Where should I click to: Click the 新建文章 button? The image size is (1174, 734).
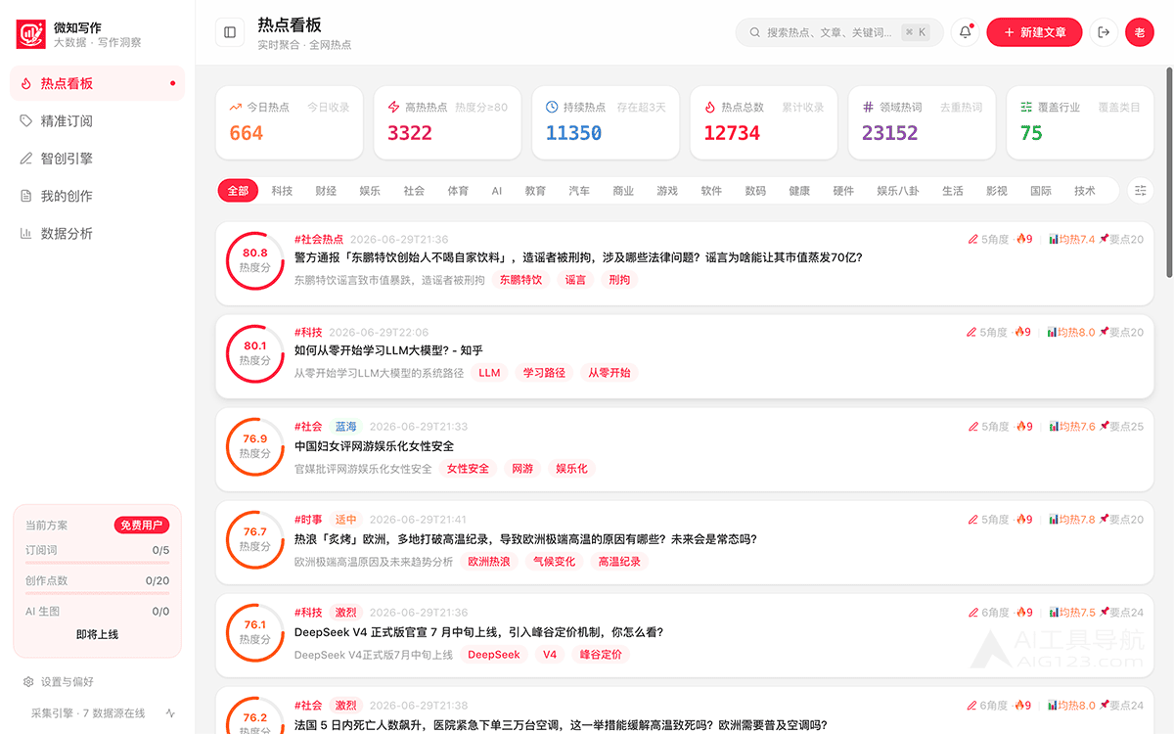[x=1034, y=32]
